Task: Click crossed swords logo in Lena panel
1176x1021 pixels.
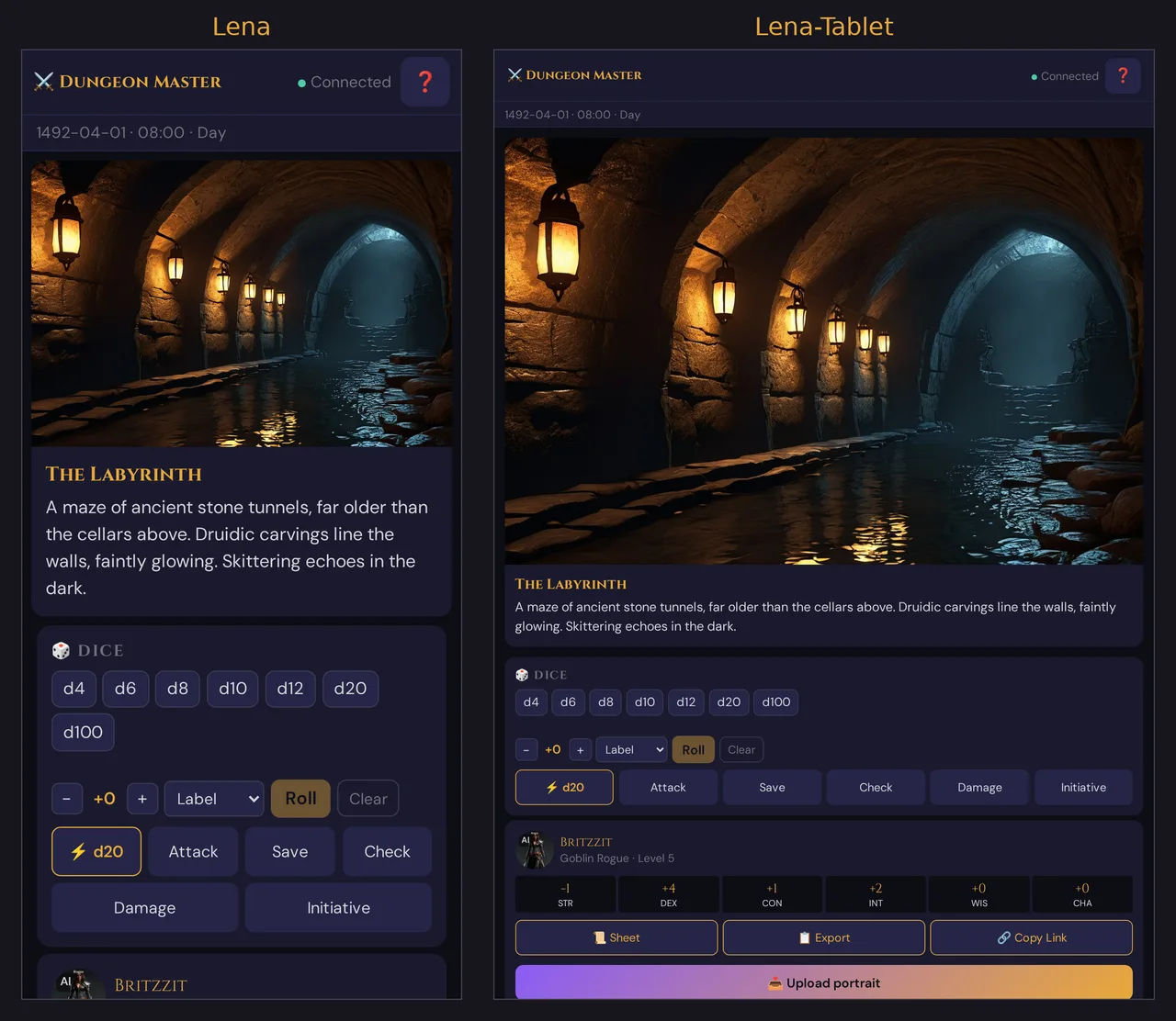Action: tap(44, 82)
